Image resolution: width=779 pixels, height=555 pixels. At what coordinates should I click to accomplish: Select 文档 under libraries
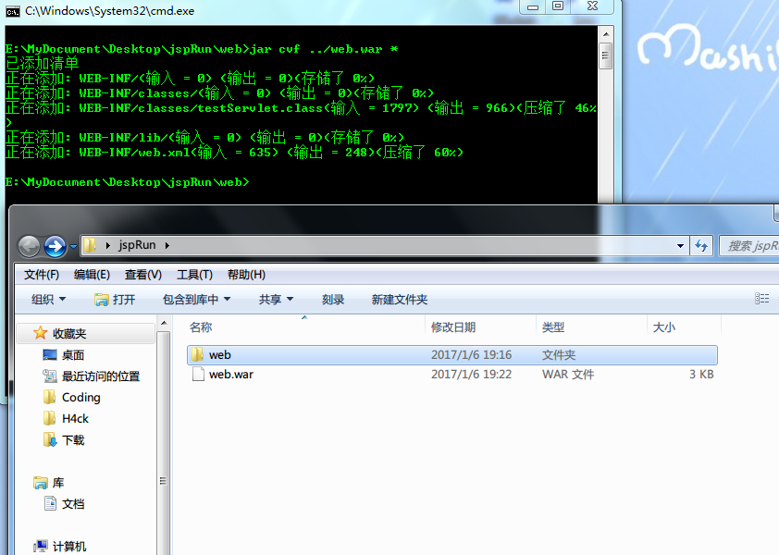(73, 504)
